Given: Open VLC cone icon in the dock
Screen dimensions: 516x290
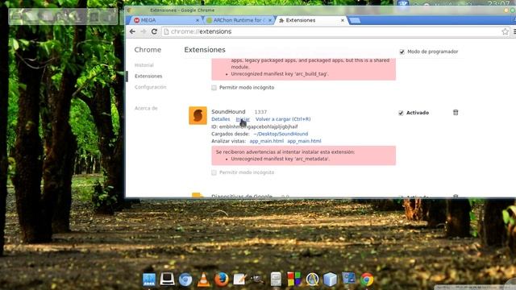Looking at the screenshot, I should [203, 280].
